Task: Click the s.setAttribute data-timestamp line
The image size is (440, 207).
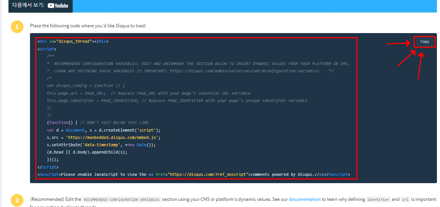Action: click(101, 145)
